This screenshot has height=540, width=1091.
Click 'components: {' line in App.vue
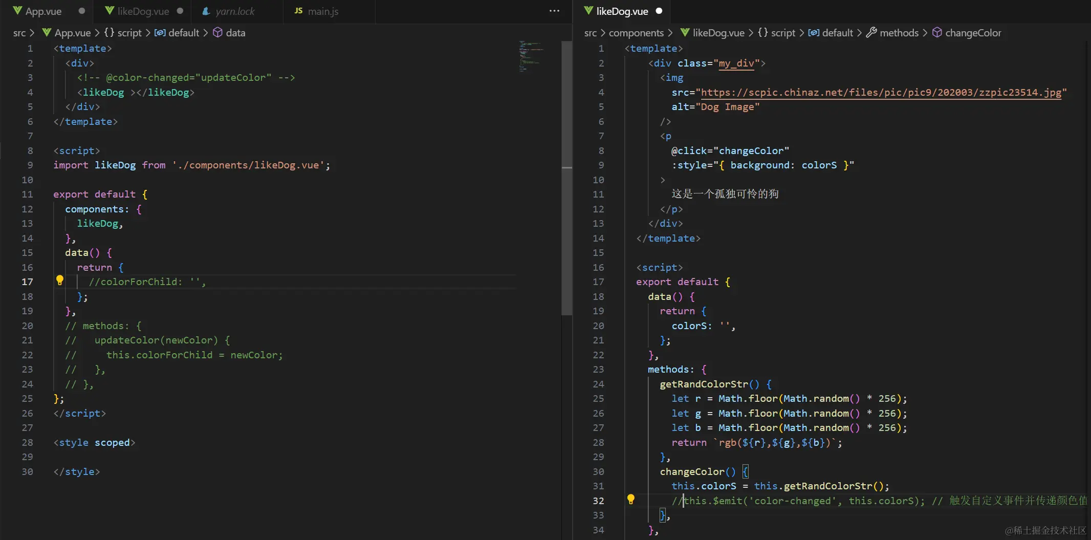point(103,209)
